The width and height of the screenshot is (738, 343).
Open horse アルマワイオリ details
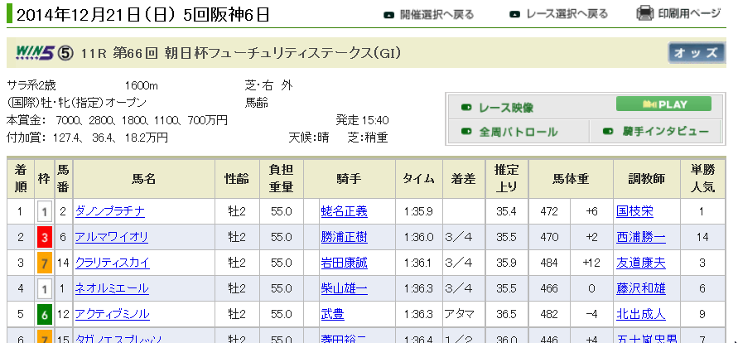(x=112, y=237)
